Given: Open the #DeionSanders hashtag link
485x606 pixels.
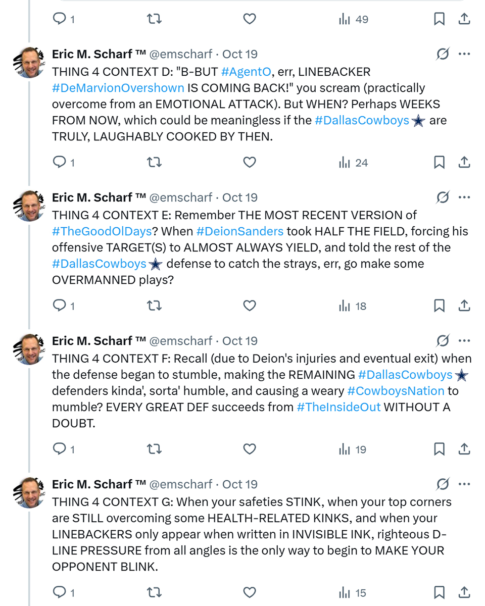Looking at the screenshot, I should (x=239, y=231).
